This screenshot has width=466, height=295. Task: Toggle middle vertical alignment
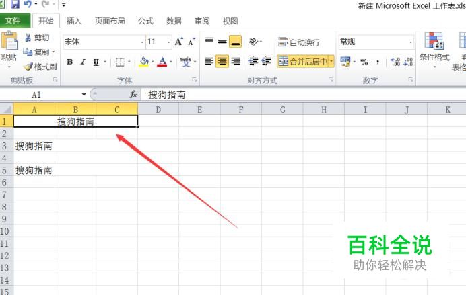[x=222, y=42]
